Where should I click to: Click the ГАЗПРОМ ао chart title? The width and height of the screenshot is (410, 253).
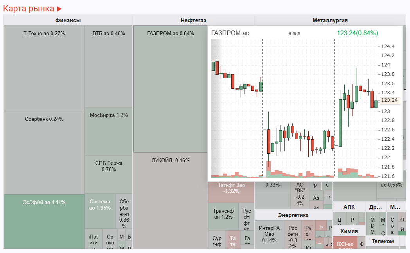tap(230, 33)
